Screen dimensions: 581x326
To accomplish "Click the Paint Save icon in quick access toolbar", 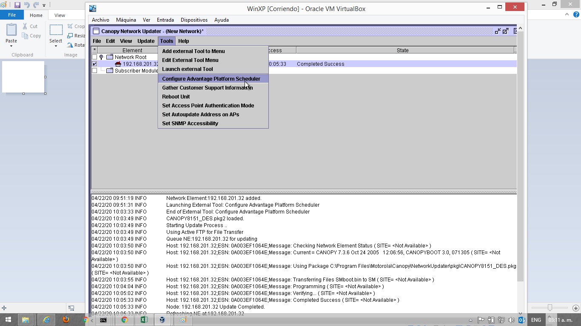I will (x=17, y=5).
